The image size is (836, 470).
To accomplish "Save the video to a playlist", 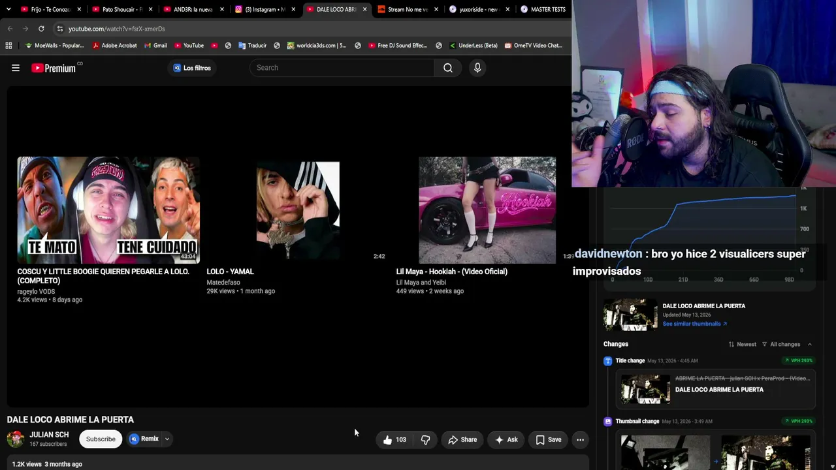I will click(x=549, y=440).
